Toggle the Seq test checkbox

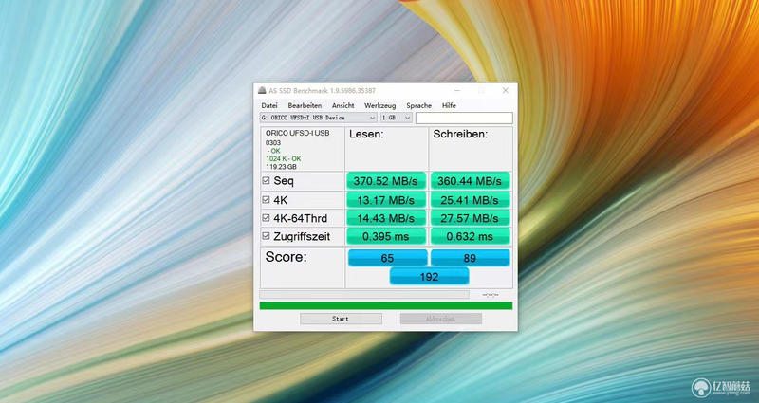(266, 180)
